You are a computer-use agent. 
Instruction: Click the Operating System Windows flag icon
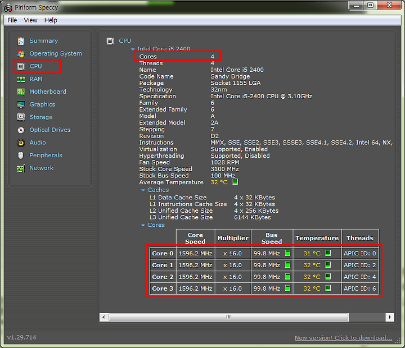(21, 54)
